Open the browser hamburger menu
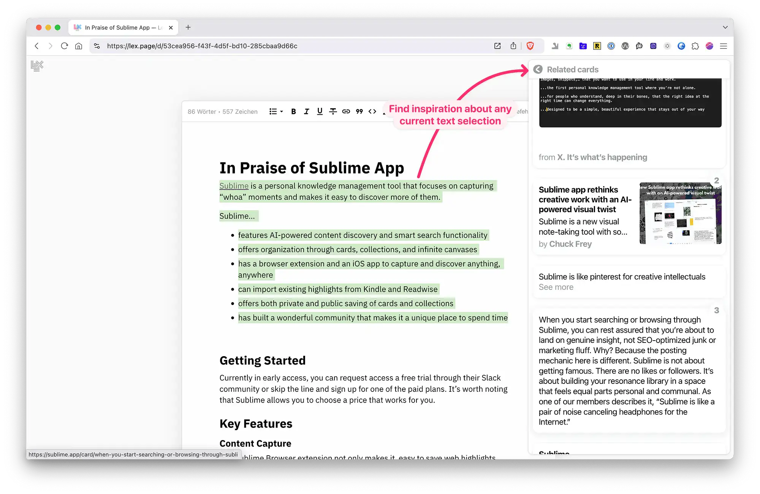Image resolution: width=760 pixels, height=494 pixels. 724,46
